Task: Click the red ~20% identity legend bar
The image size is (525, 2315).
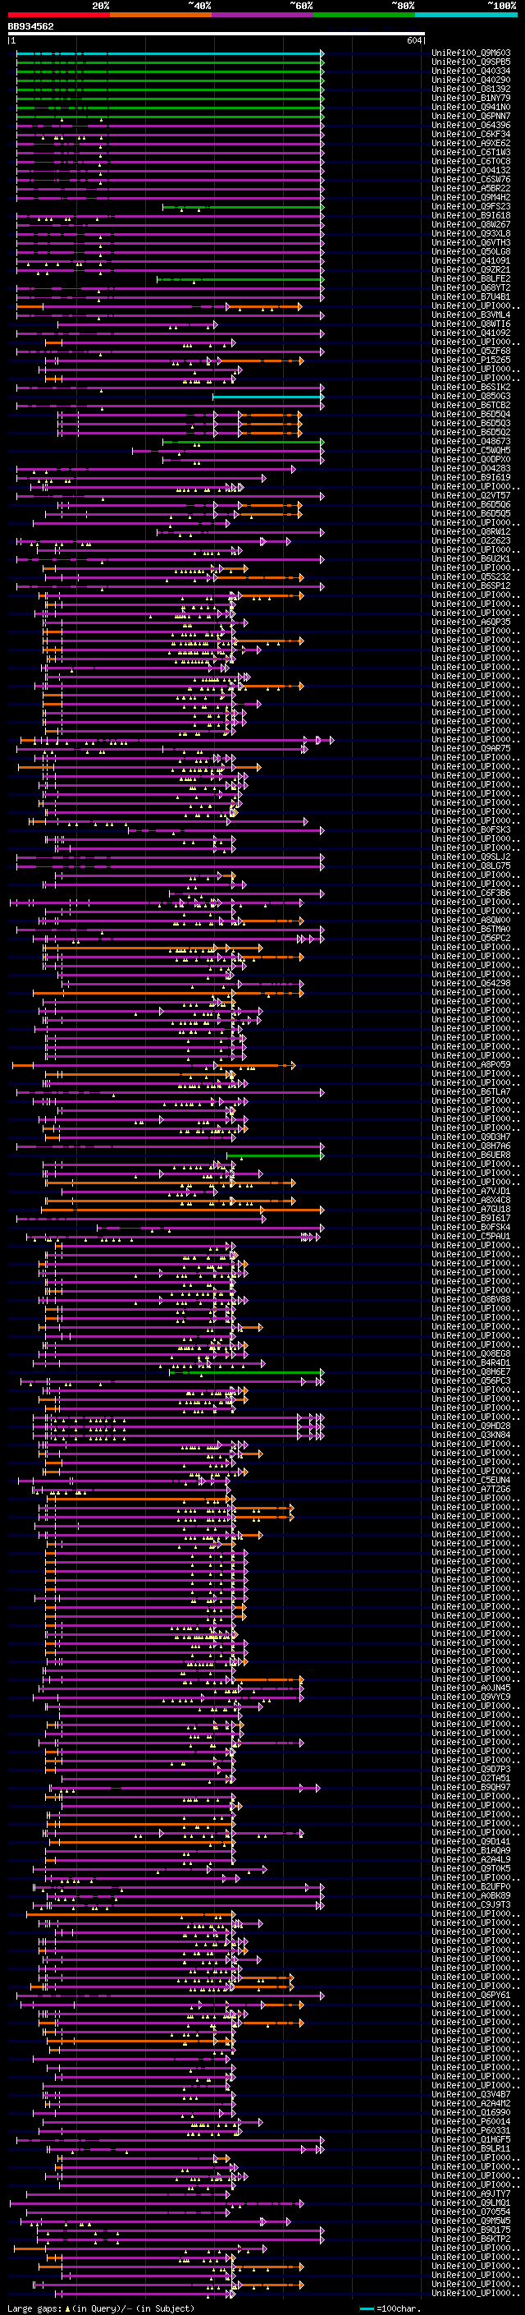Action: 59,16
